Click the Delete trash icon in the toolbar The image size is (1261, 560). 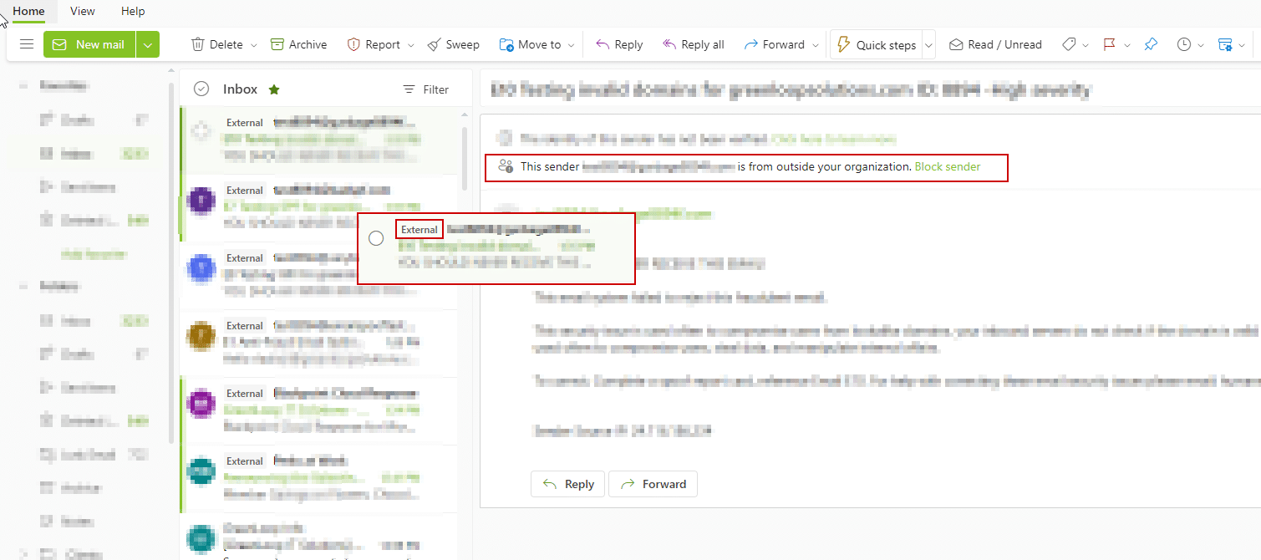(x=198, y=44)
